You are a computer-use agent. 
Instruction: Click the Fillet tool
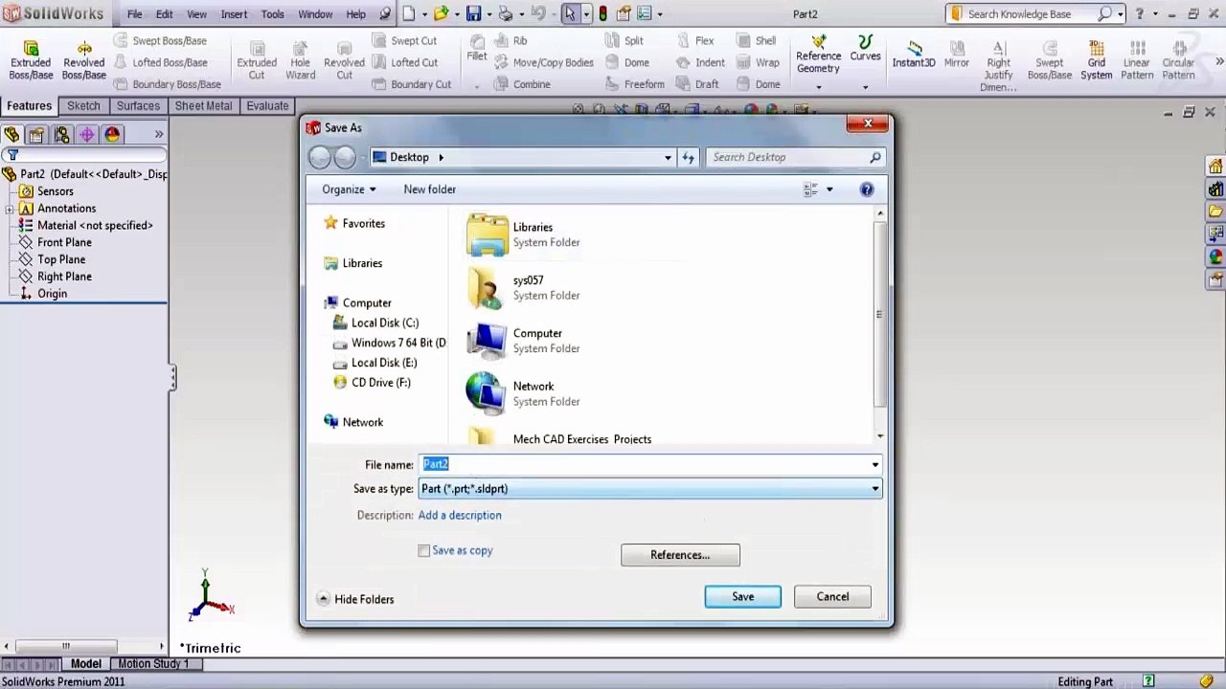[477, 48]
